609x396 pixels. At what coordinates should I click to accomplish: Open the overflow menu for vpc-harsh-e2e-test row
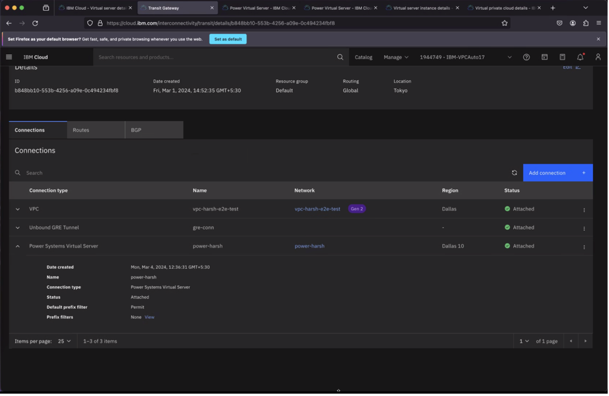[584, 209]
